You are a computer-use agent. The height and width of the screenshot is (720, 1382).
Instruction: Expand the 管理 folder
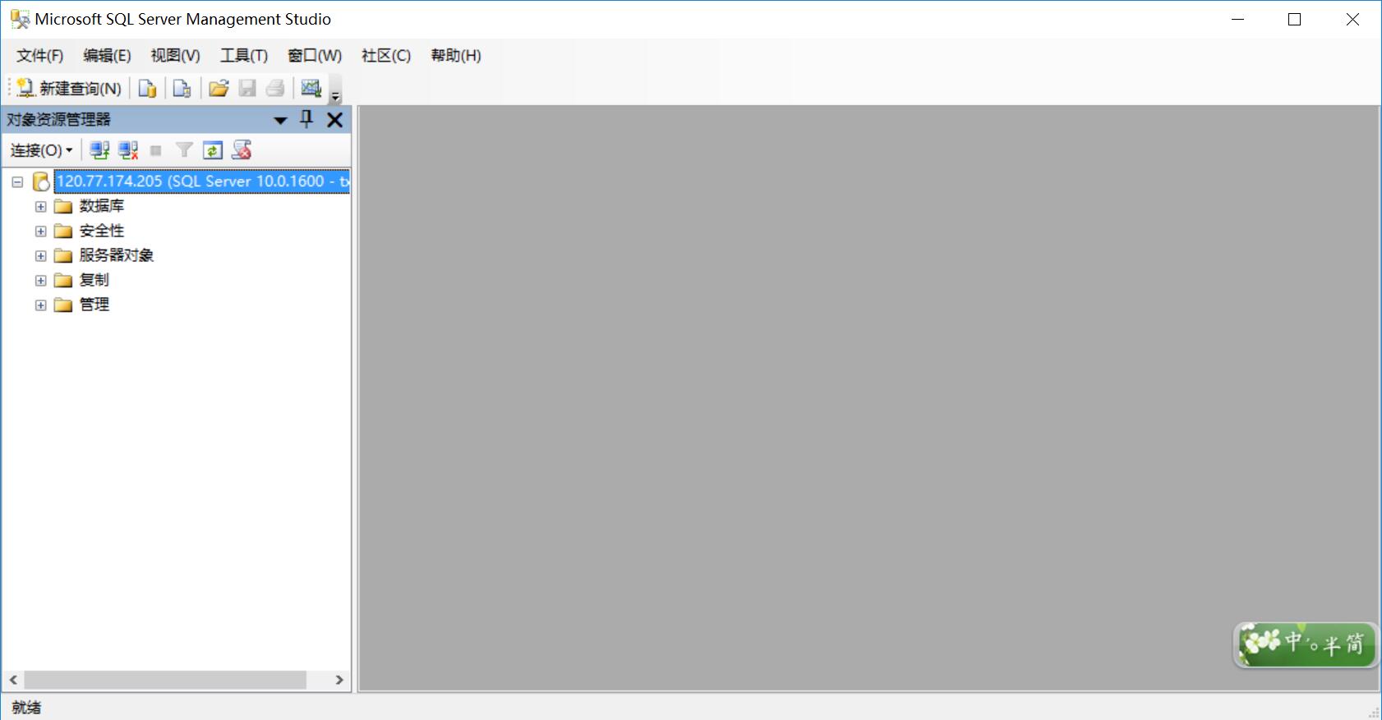click(x=40, y=305)
